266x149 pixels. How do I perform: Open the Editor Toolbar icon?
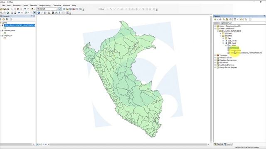point(60,9)
